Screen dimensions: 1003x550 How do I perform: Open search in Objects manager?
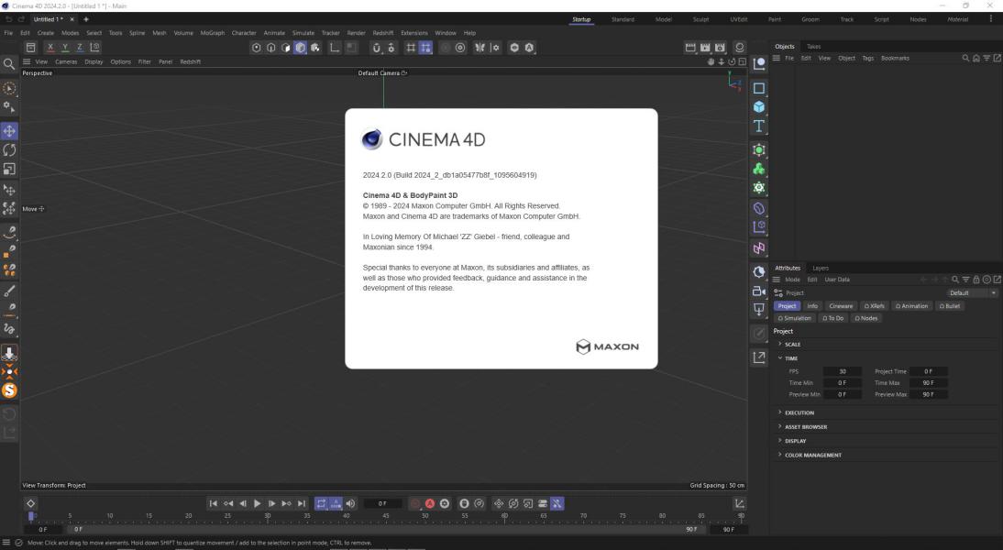pyautogui.click(x=966, y=58)
